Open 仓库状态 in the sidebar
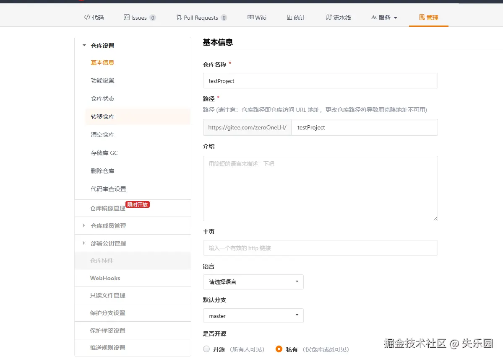 click(102, 98)
